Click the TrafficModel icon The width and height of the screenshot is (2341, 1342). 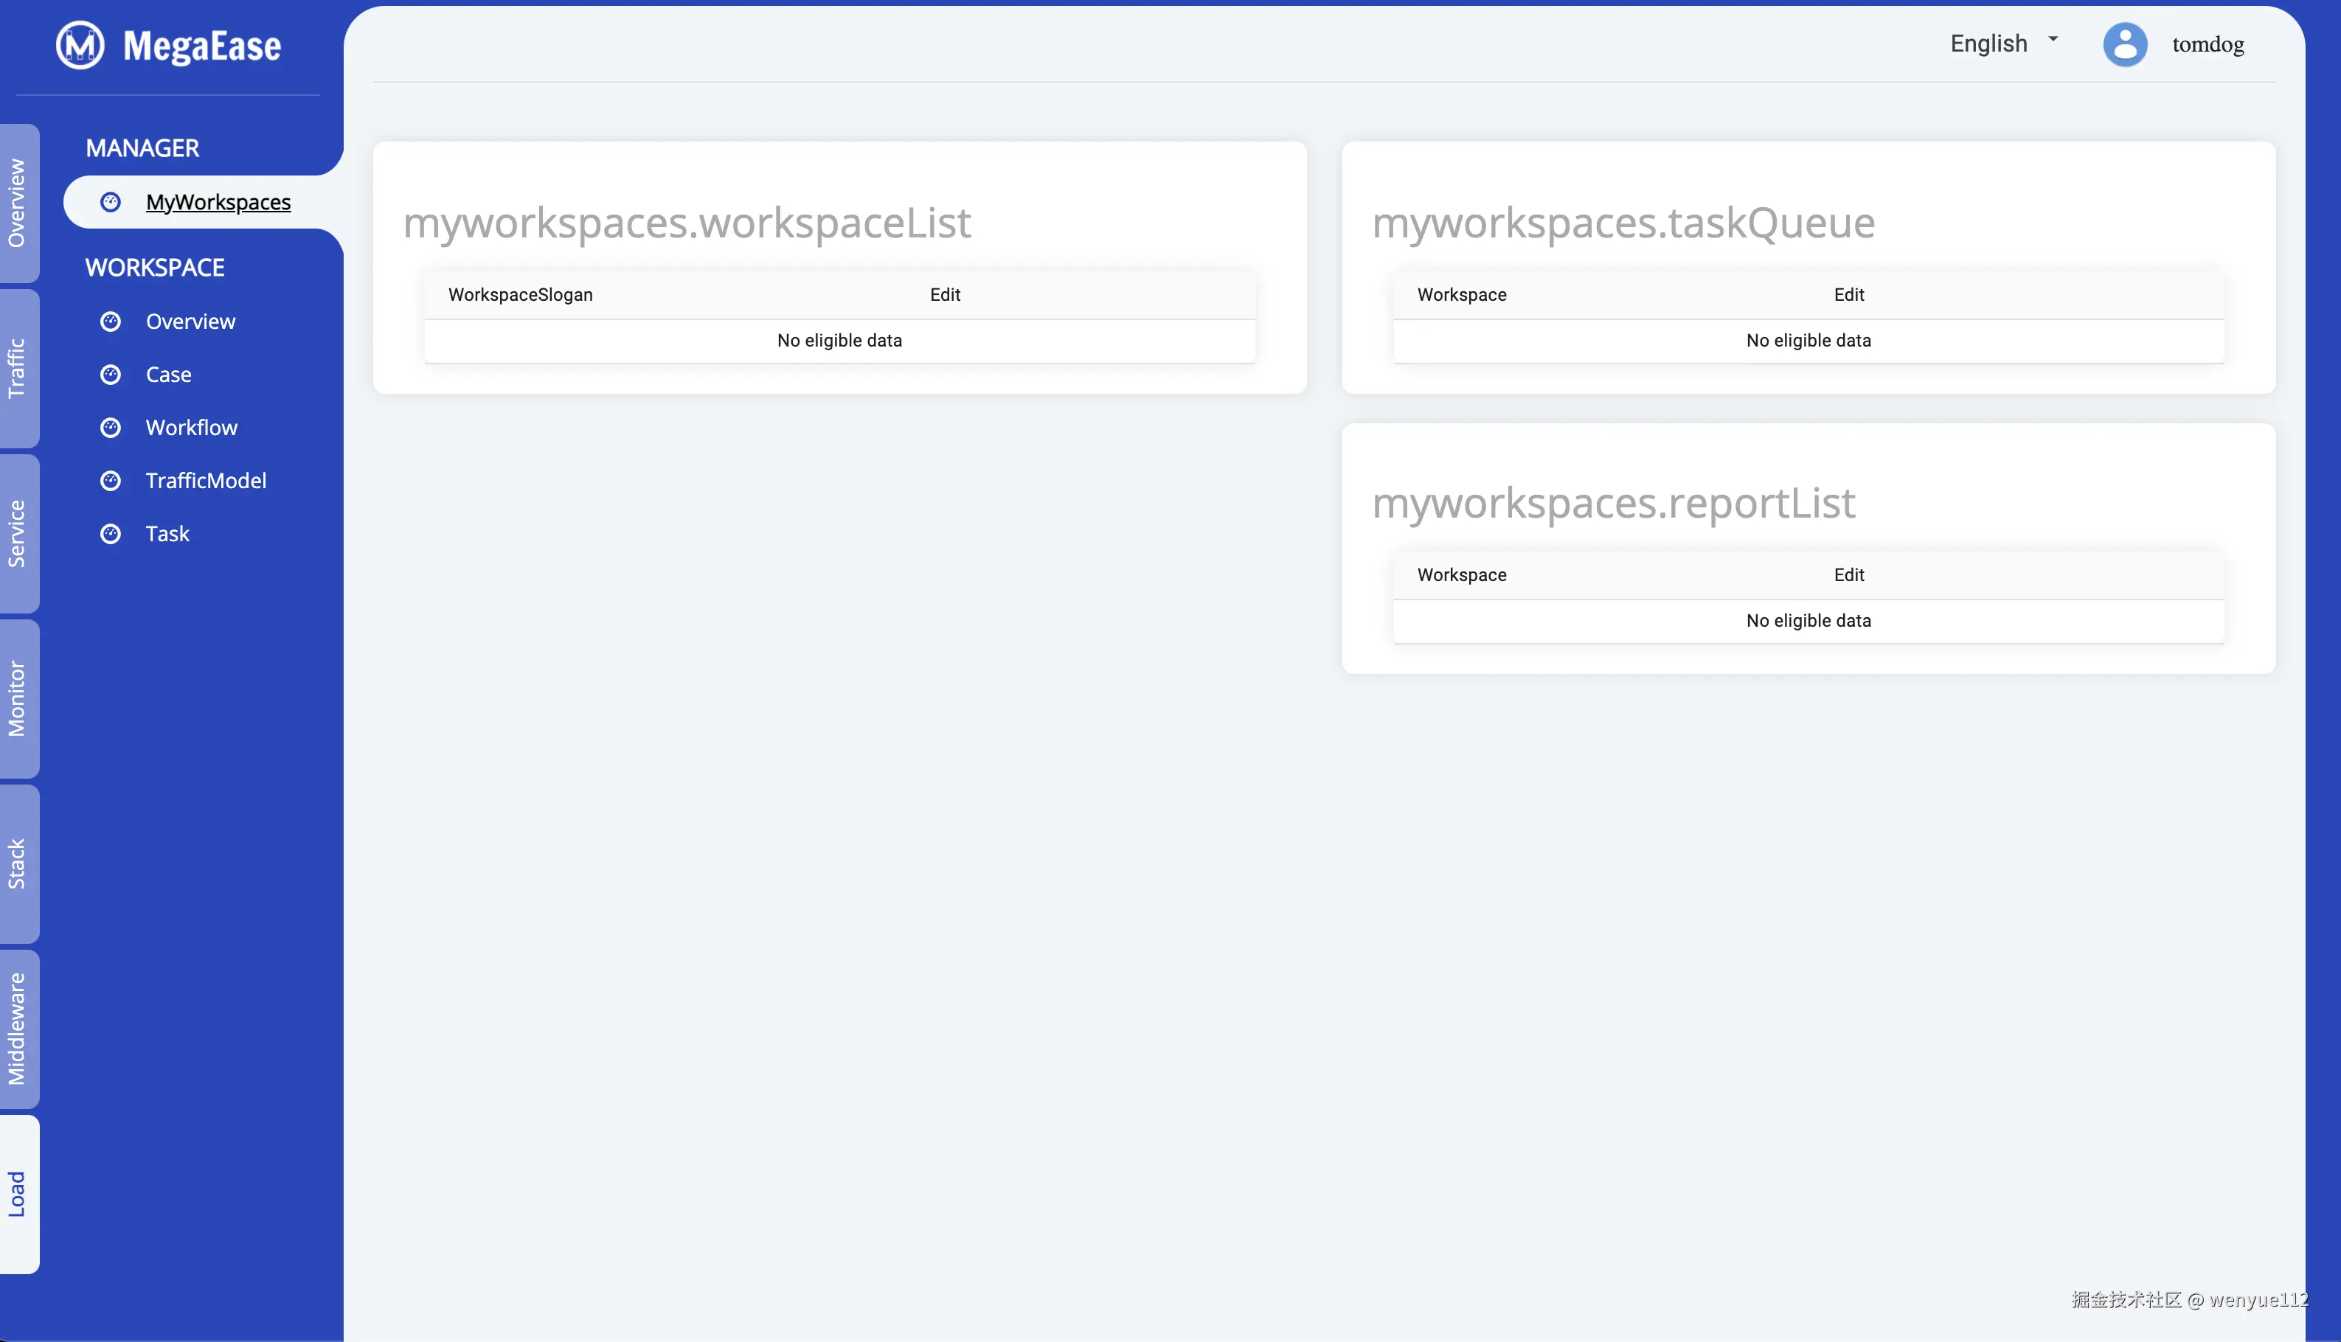111,480
